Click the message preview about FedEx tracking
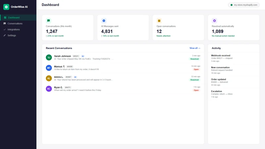 (84, 59)
